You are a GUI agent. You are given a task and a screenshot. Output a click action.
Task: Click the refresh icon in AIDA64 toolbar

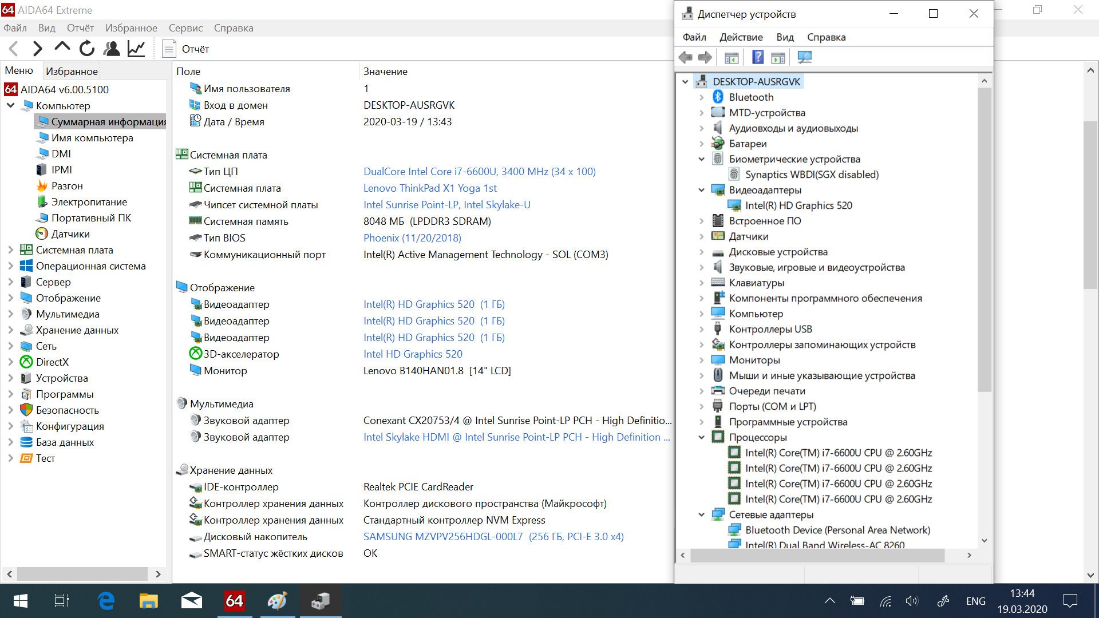pyautogui.click(x=87, y=49)
